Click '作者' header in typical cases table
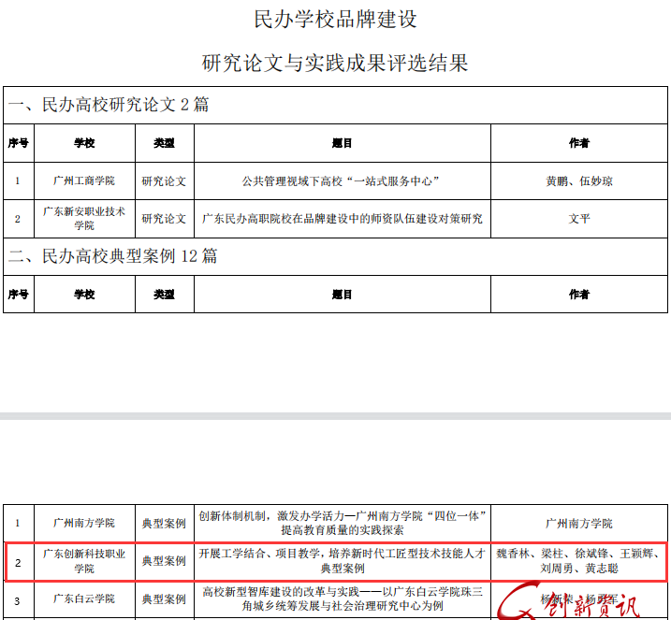The width and height of the screenshot is (671, 620). point(579,295)
